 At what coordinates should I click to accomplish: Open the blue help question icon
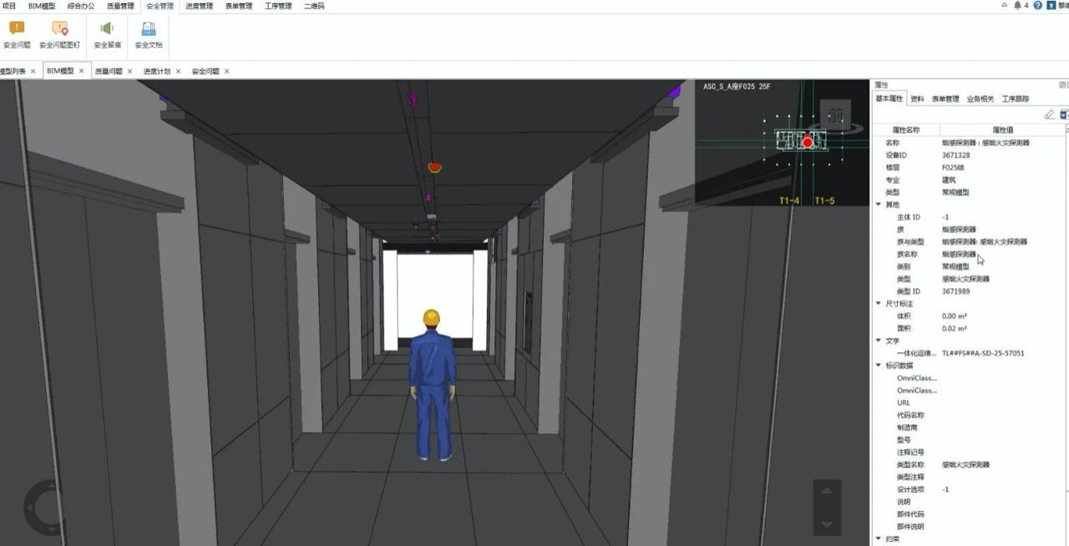click(x=1038, y=5)
